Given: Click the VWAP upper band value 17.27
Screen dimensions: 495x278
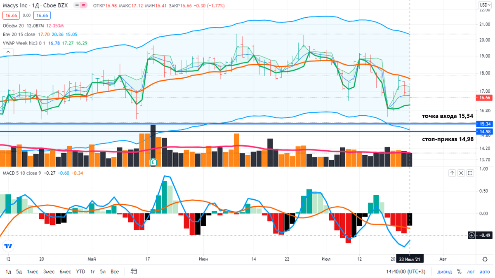Looking at the screenshot, I should (68, 42).
